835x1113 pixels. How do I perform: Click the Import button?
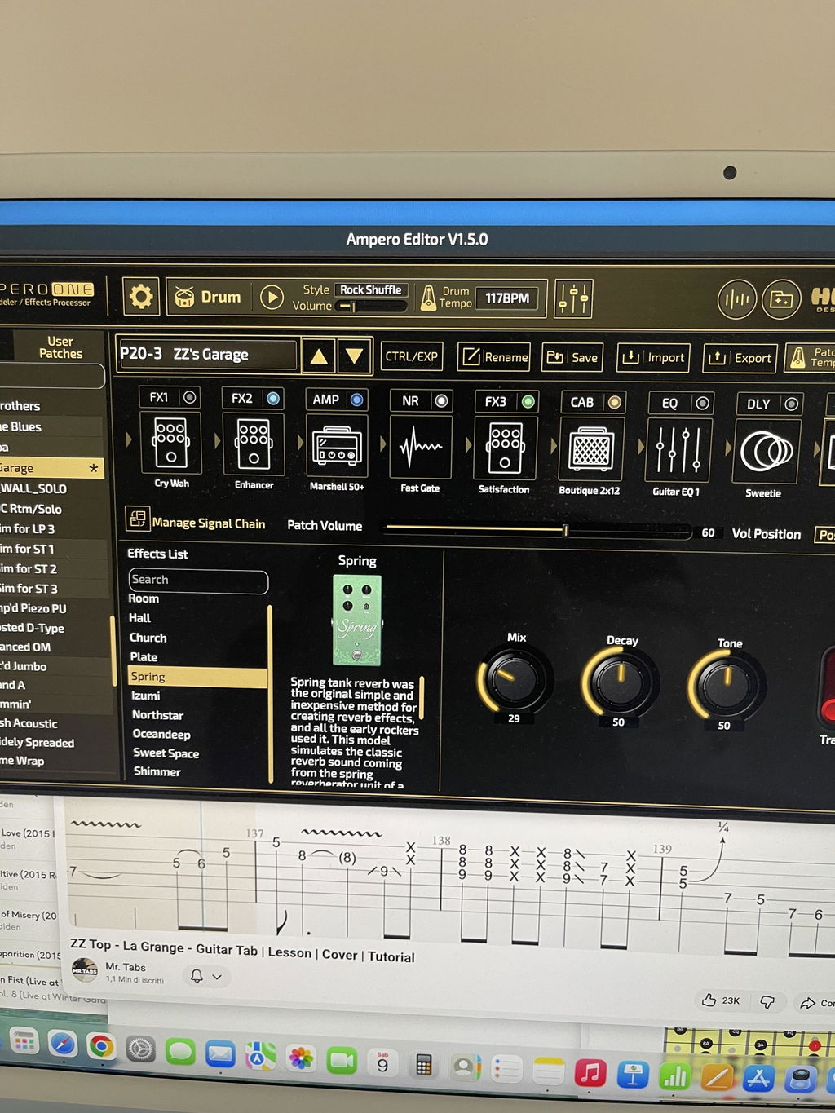[x=654, y=357]
